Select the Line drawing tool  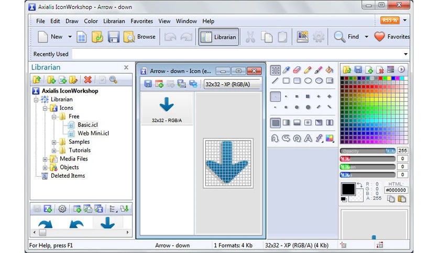click(276, 81)
